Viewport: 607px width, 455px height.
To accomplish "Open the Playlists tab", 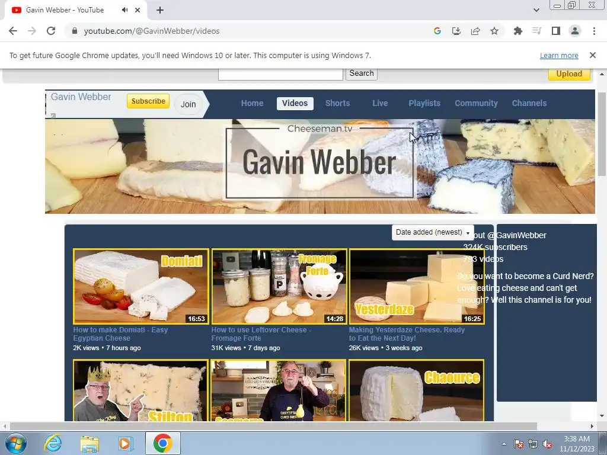I will (424, 103).
